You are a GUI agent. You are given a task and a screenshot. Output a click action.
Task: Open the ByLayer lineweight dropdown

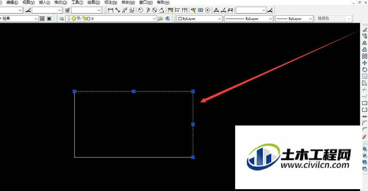(x=311, y=18)
